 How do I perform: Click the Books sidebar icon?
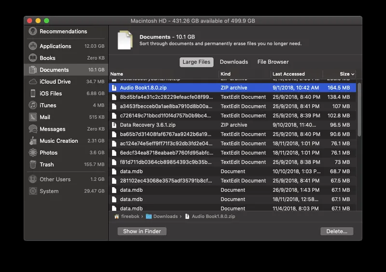pyautogui.click(x=33, y=58)
